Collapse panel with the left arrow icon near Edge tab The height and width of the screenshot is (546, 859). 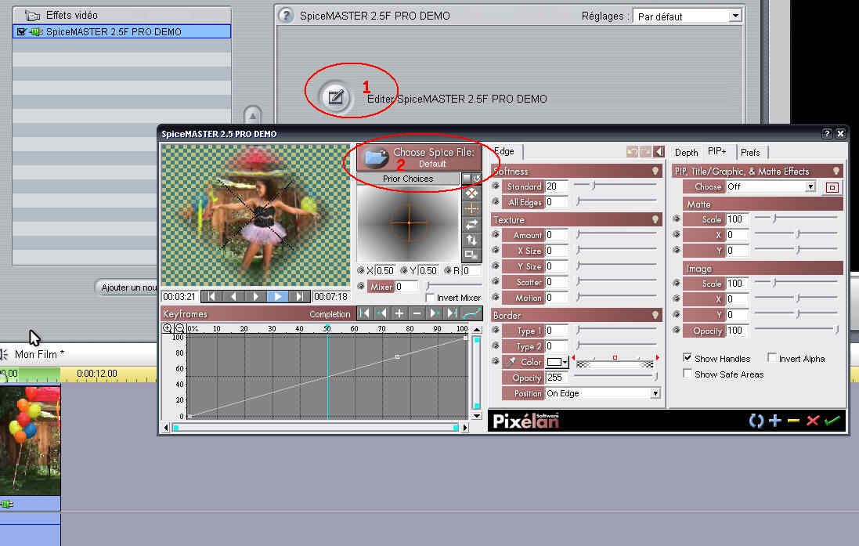pos(659,152)
